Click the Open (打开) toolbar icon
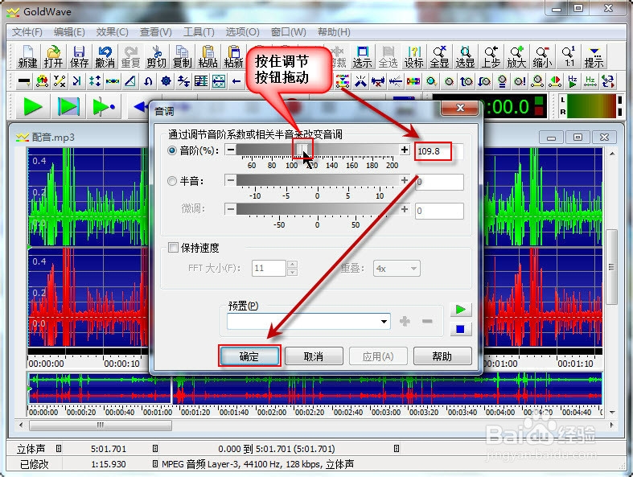 coord(53,56)
